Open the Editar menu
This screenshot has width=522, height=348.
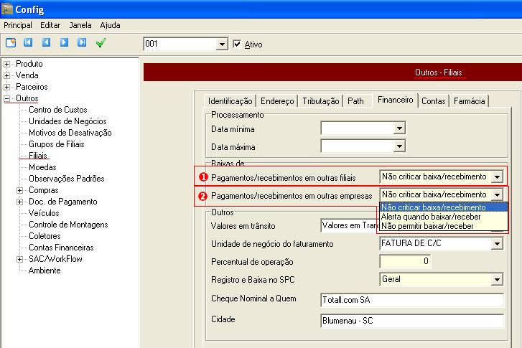[50, 25]
